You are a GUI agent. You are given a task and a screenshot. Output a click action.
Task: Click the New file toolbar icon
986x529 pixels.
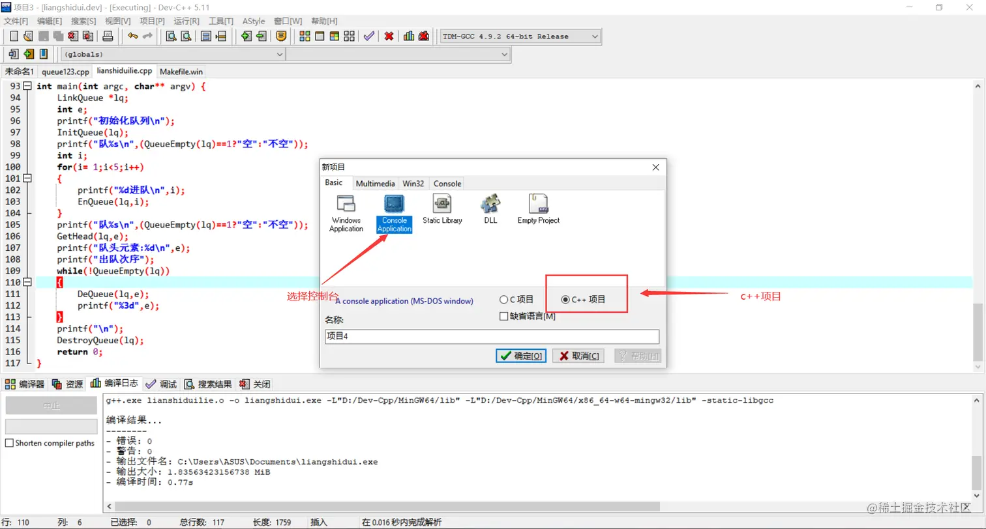(14, 36)
